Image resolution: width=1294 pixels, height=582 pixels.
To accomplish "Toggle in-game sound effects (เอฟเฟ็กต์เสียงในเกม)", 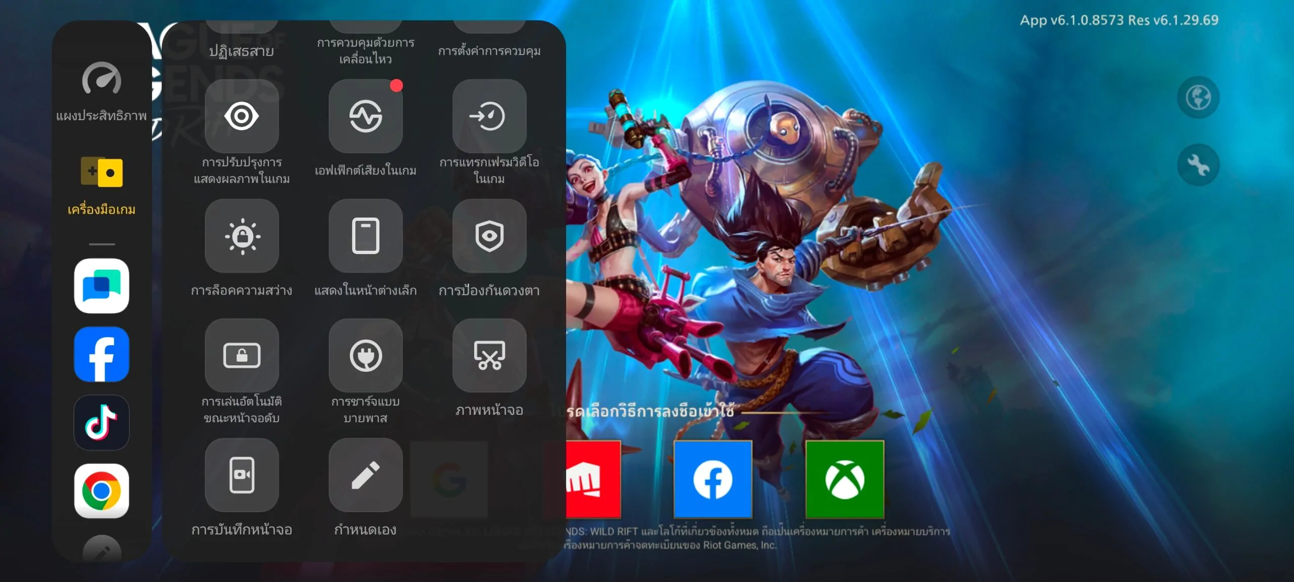I will (365, 116).
